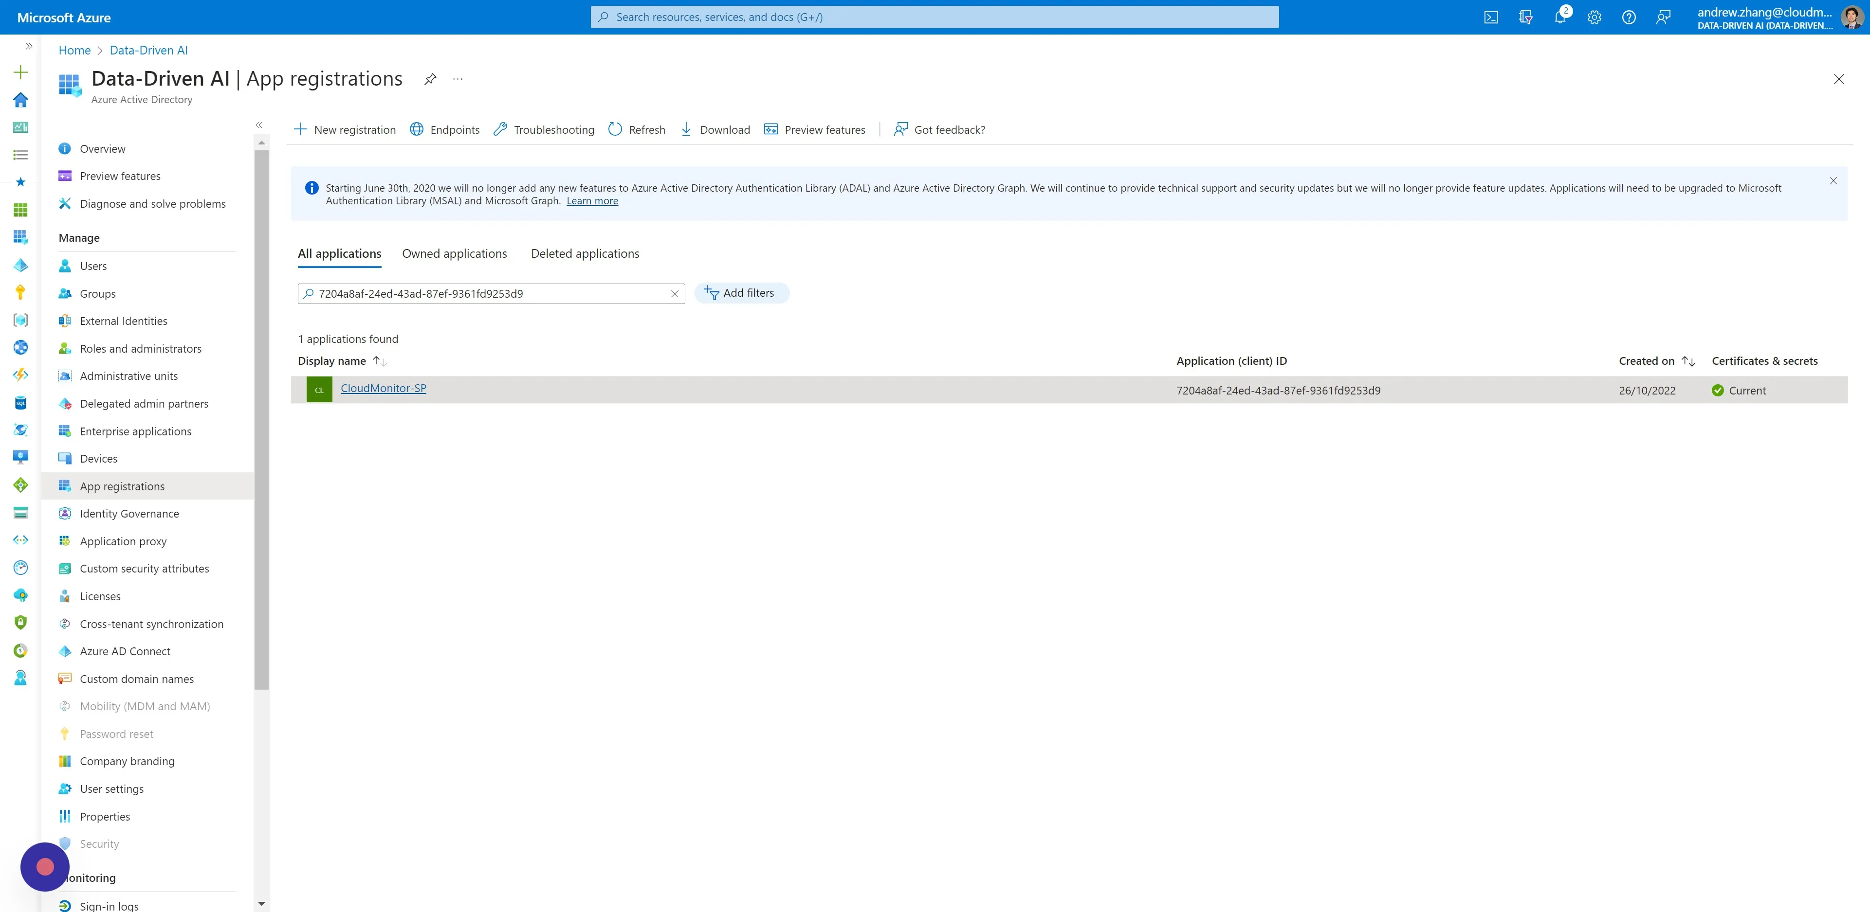
Task: Click side menu scrollbar down arrow
Action: tap(261, 904)
